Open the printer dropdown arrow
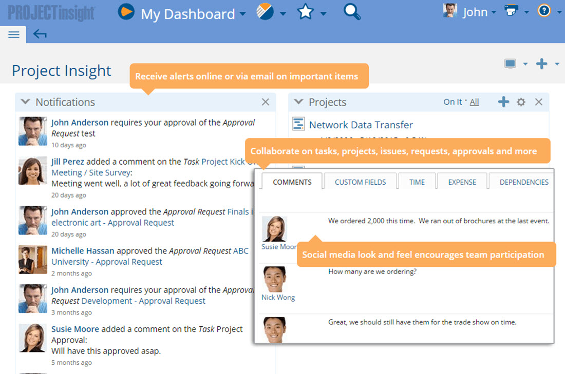 tap(526, 12)
